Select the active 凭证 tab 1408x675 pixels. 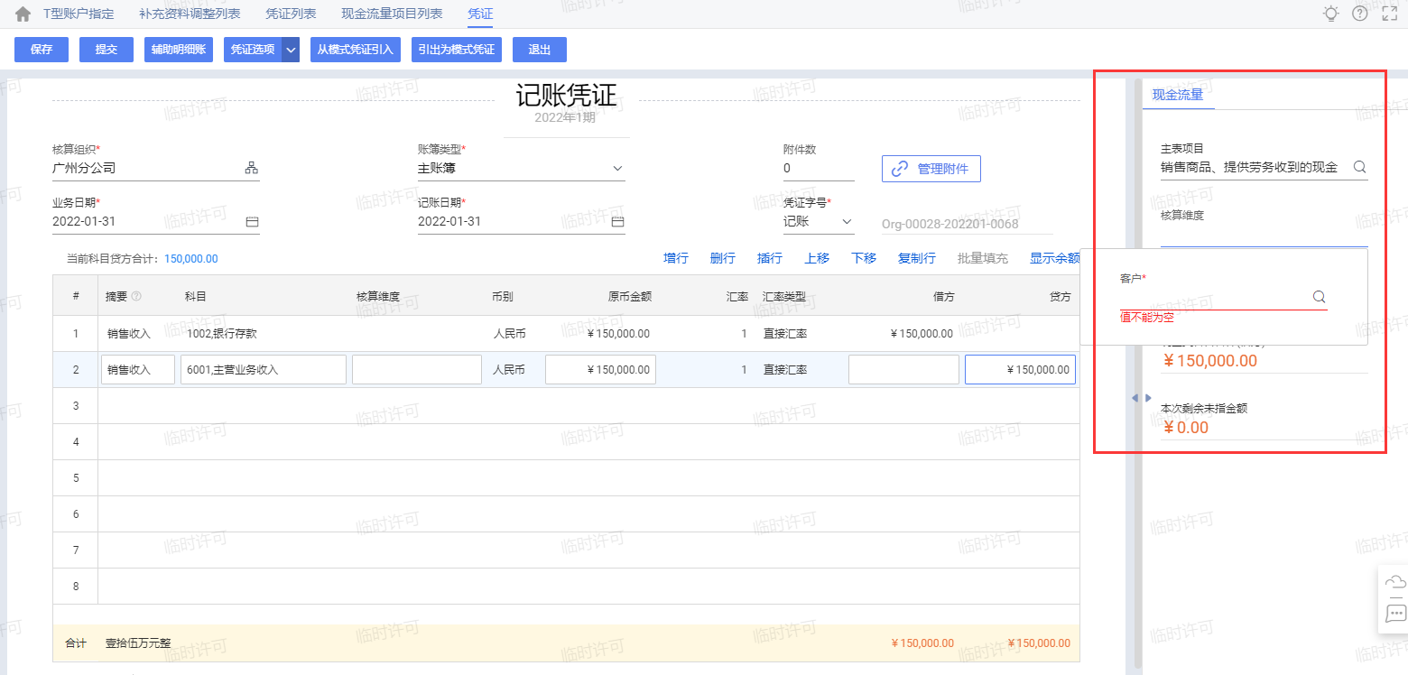480,14
